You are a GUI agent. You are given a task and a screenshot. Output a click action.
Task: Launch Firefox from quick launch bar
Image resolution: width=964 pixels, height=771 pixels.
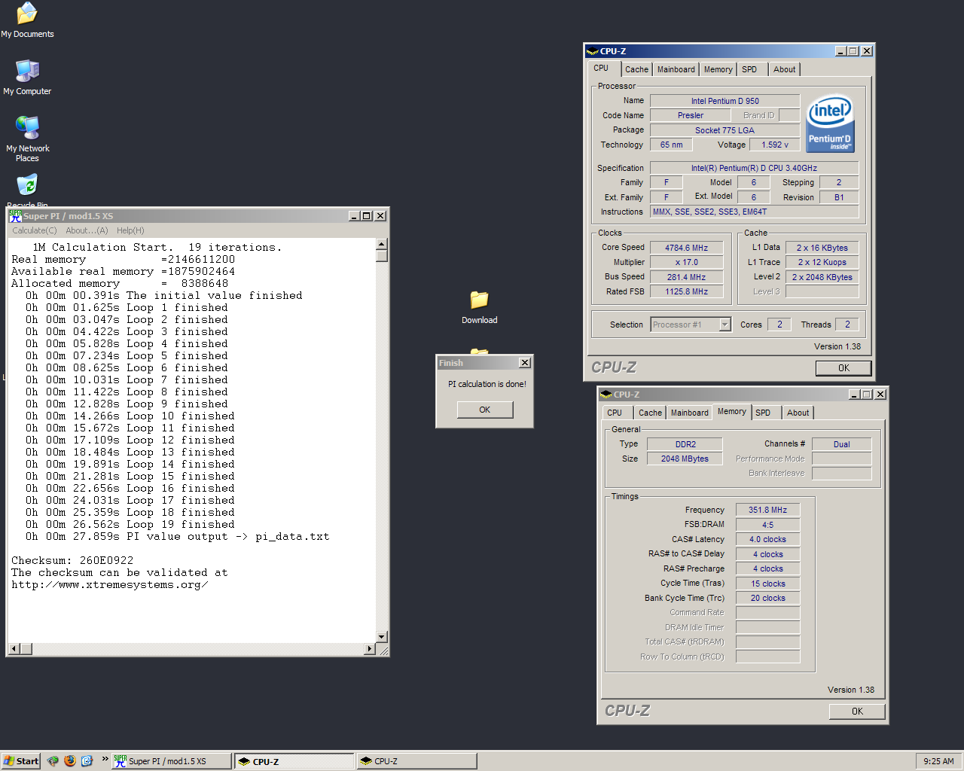(70, 761)
